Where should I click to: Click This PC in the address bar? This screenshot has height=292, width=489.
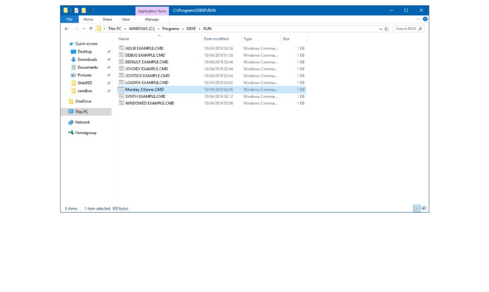(x=115, y=29)
